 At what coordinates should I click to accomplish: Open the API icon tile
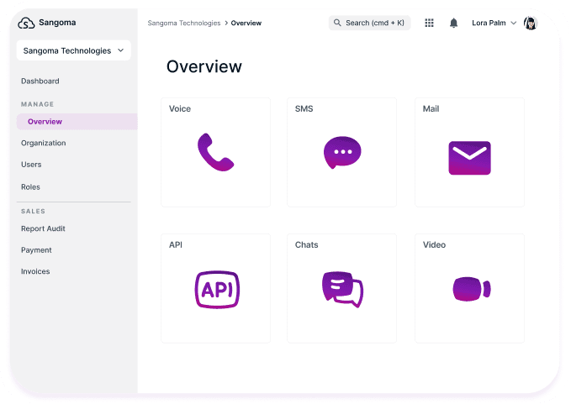coord(216,290)
